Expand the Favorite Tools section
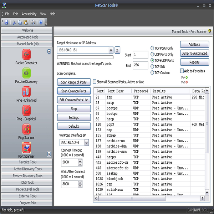This screenshot has height=214, width=214. click(27, 162)
